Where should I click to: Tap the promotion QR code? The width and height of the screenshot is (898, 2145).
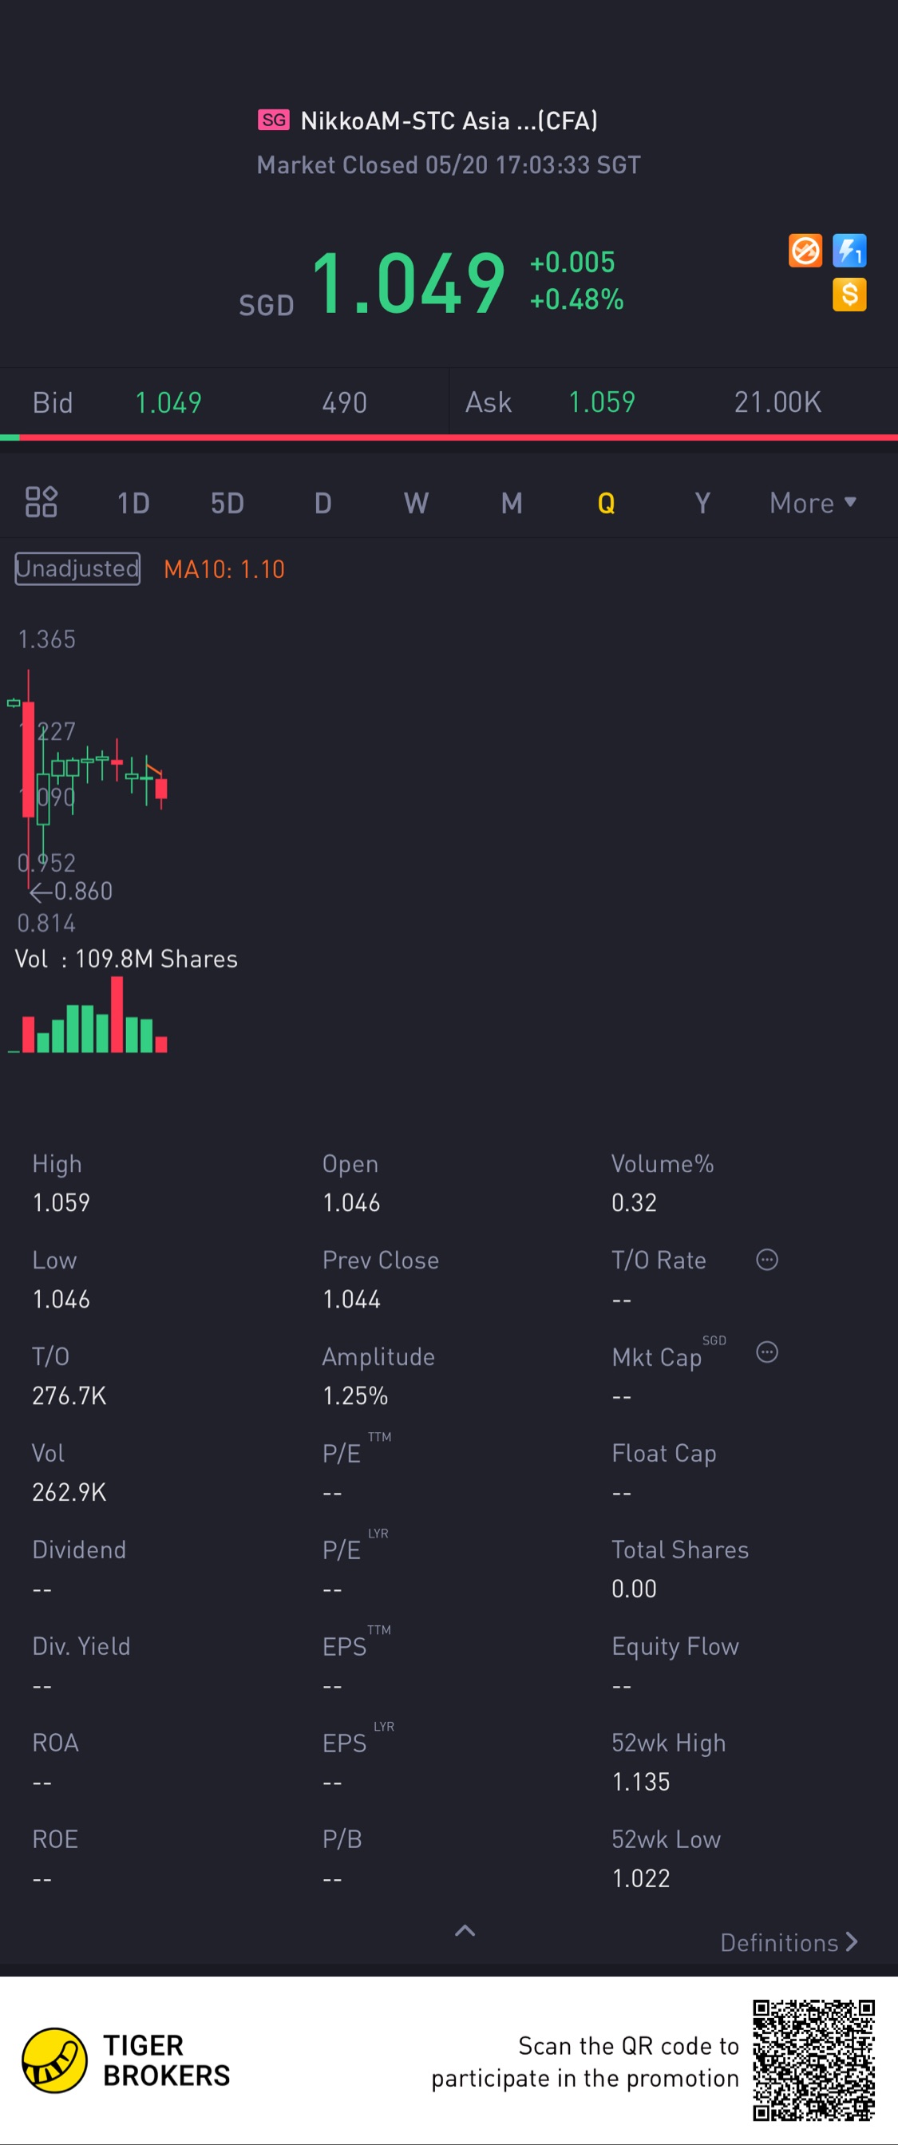click(x=813, y=2060)
